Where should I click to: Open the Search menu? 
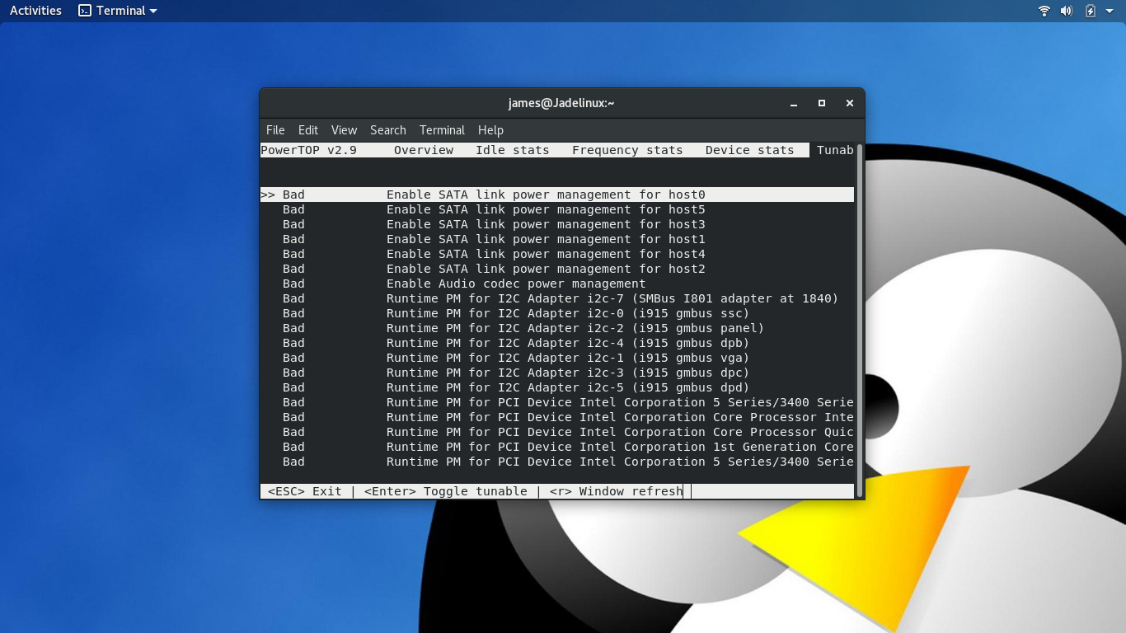[387, 130]
